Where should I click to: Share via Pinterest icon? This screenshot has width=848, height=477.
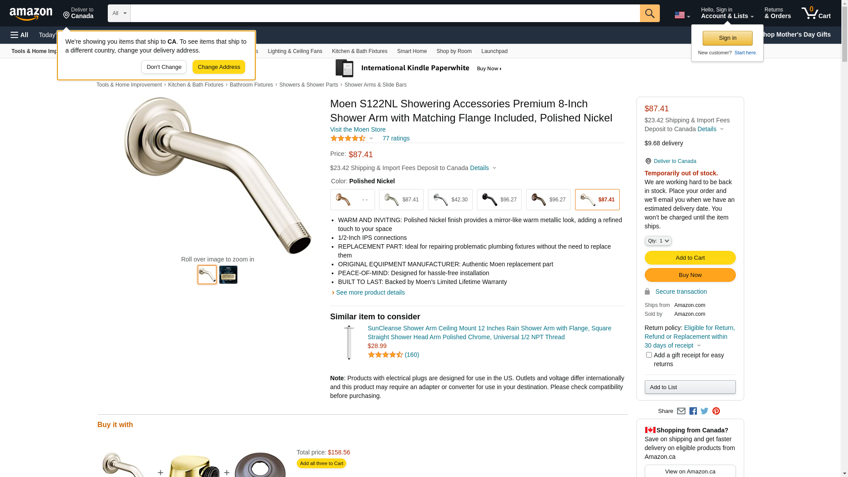(716, 411)
